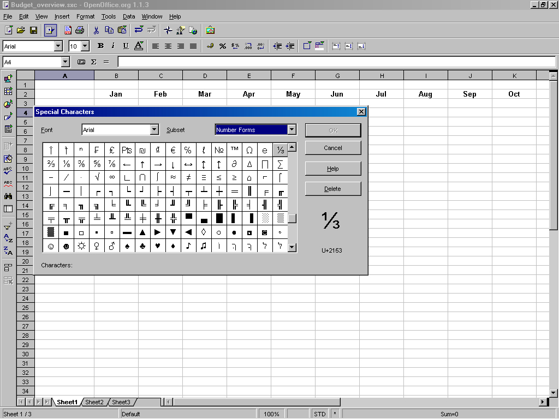This screenshot has width=559, height=419.
Task: Click the Save document icon
Action: tap(33, 30)
